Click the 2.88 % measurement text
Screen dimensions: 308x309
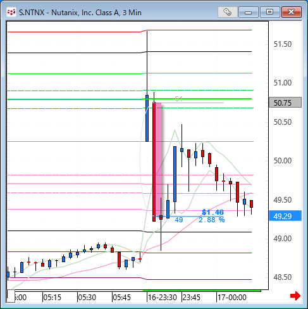211,220
